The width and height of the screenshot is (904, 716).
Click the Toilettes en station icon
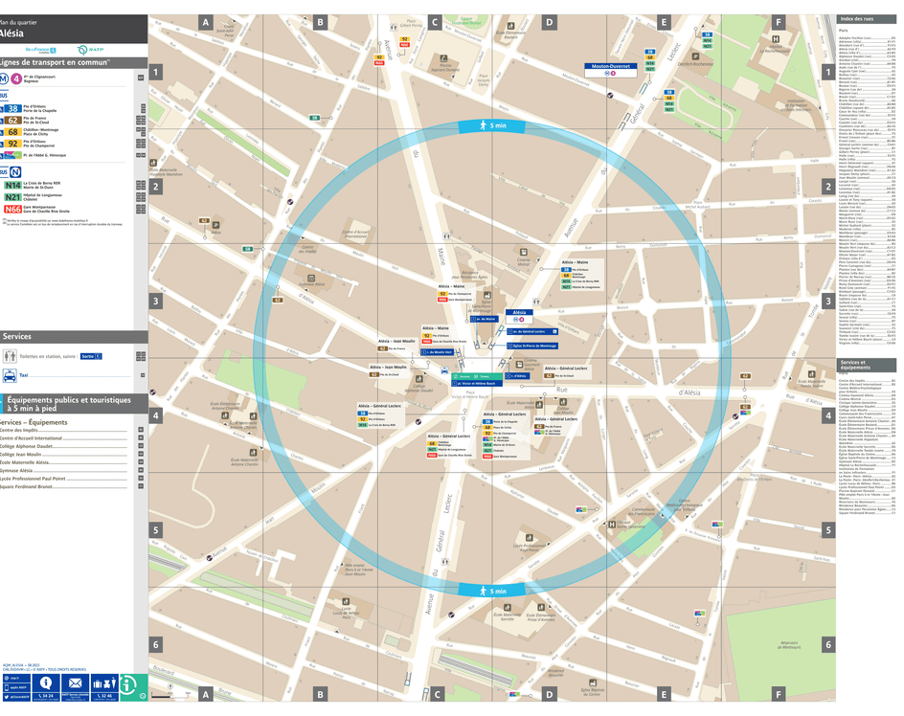[9, 356]
